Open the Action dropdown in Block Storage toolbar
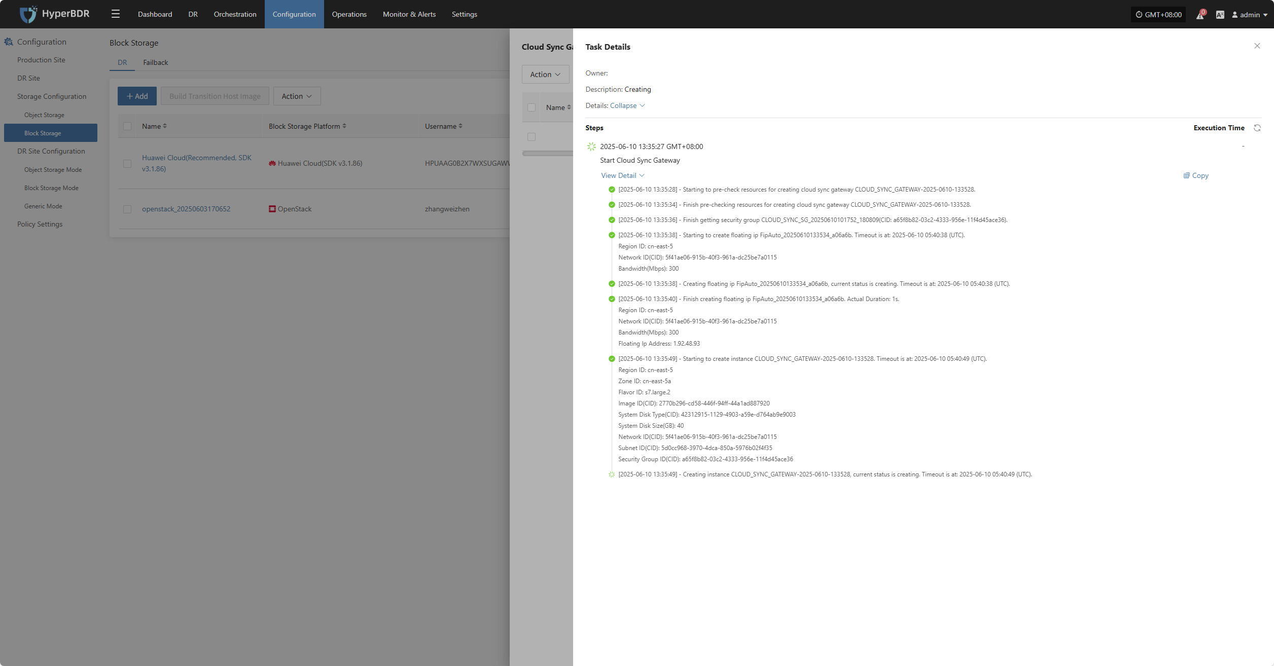1274x666 pixels. pyautogui.click(x=297, y=96)
